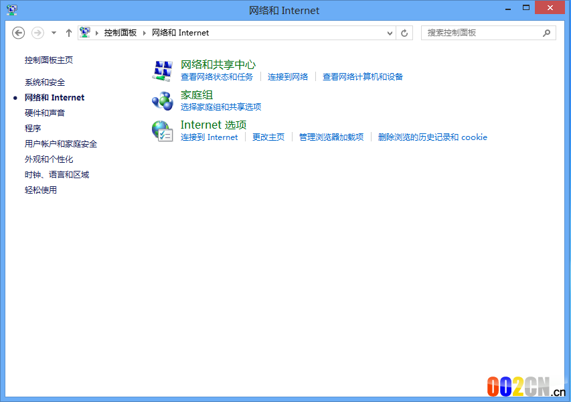The width and height of the screenshot is (571, 402).
Task: Expand the arrow after 控制面板 in the address bar
Action: (x=144, y=33)
